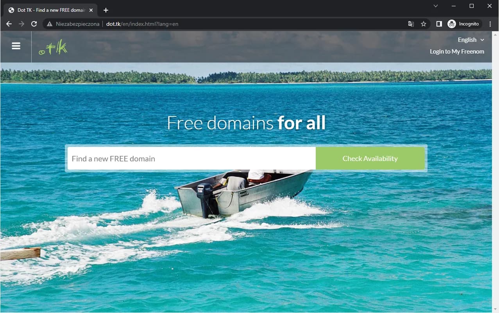Open the tab search chevron
Image resolution: width=499 pixels, height=313 pixels.
[x=436, y=6]
